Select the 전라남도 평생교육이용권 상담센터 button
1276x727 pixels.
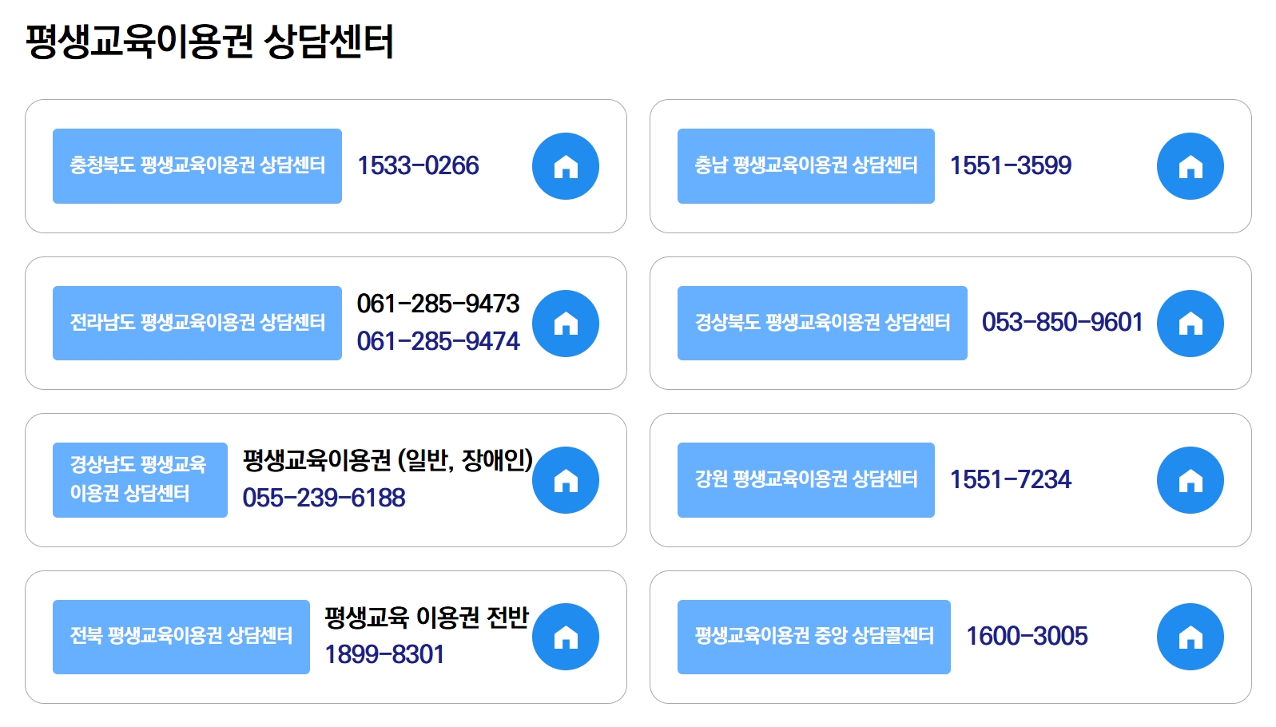pos(197,323)
